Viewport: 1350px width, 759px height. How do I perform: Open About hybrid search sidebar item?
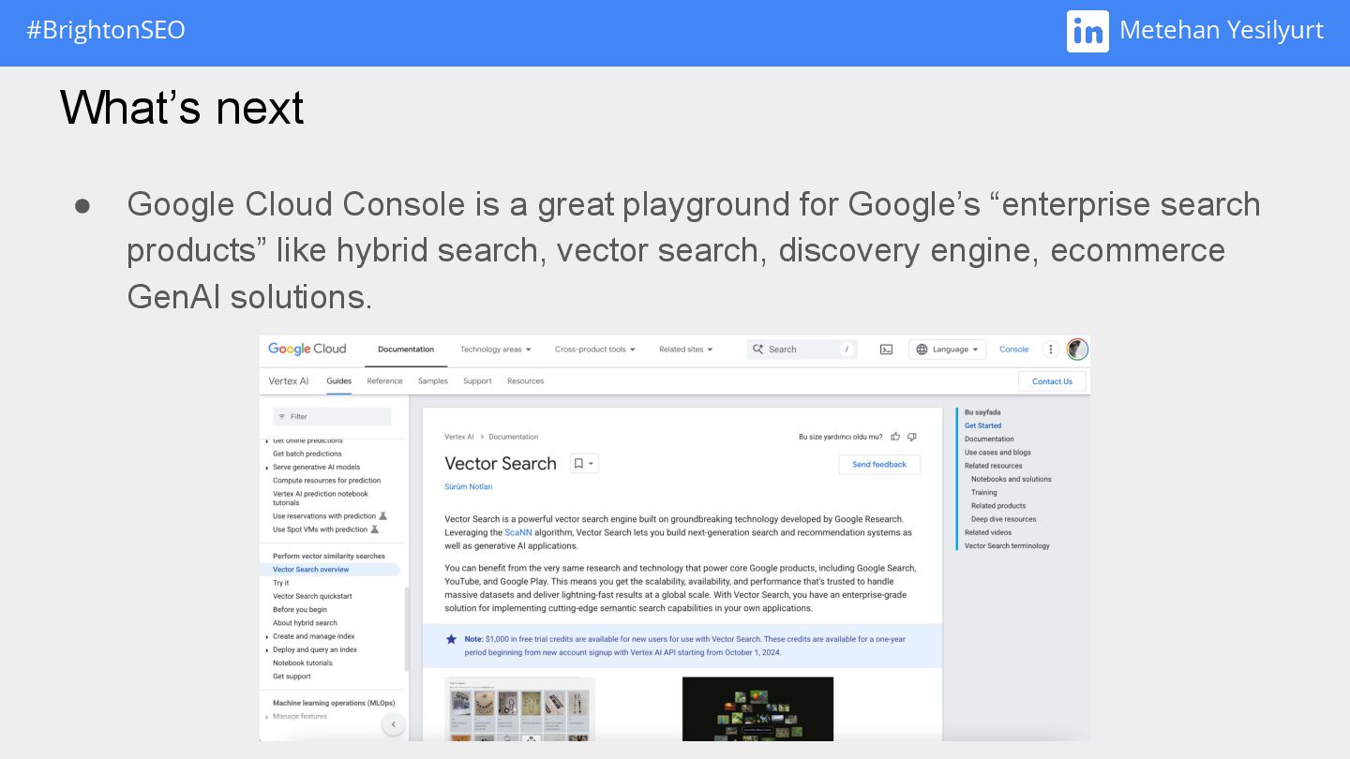click(305, 623)
